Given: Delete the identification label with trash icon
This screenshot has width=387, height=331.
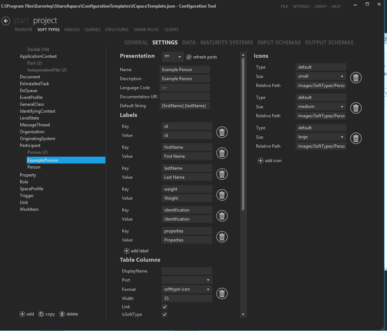Looking at the screenshot, I should point(222,216).
